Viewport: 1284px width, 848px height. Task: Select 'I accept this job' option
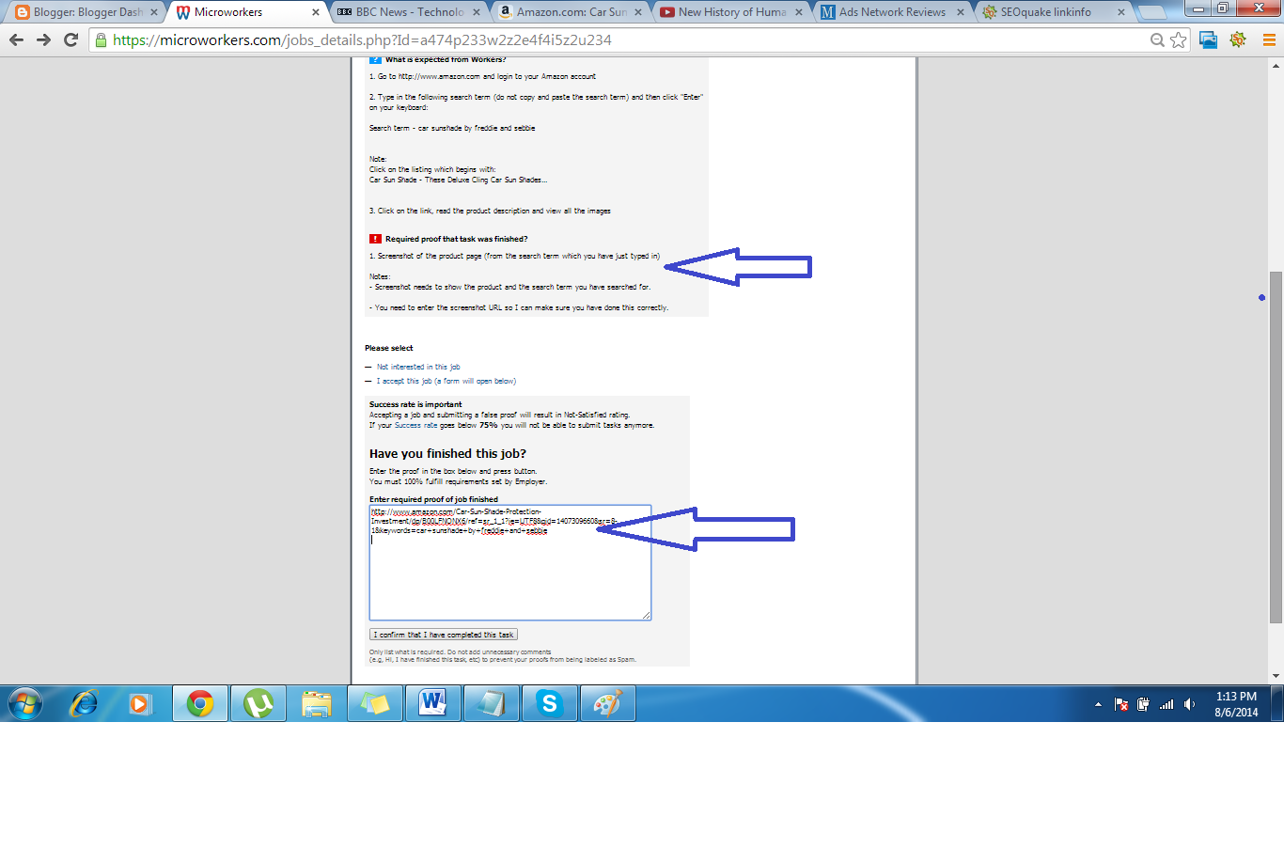click(x=446, y=381)
